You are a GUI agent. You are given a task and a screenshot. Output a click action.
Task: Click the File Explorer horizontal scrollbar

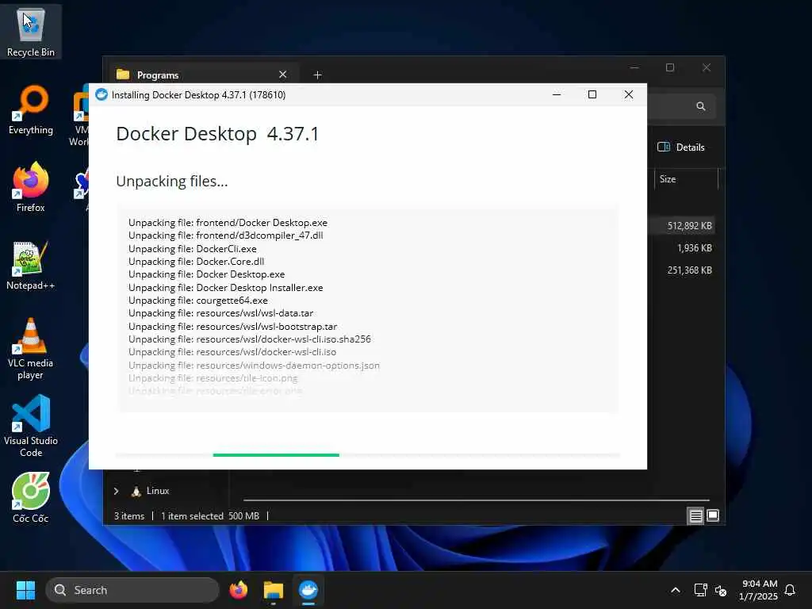point(476,500)
